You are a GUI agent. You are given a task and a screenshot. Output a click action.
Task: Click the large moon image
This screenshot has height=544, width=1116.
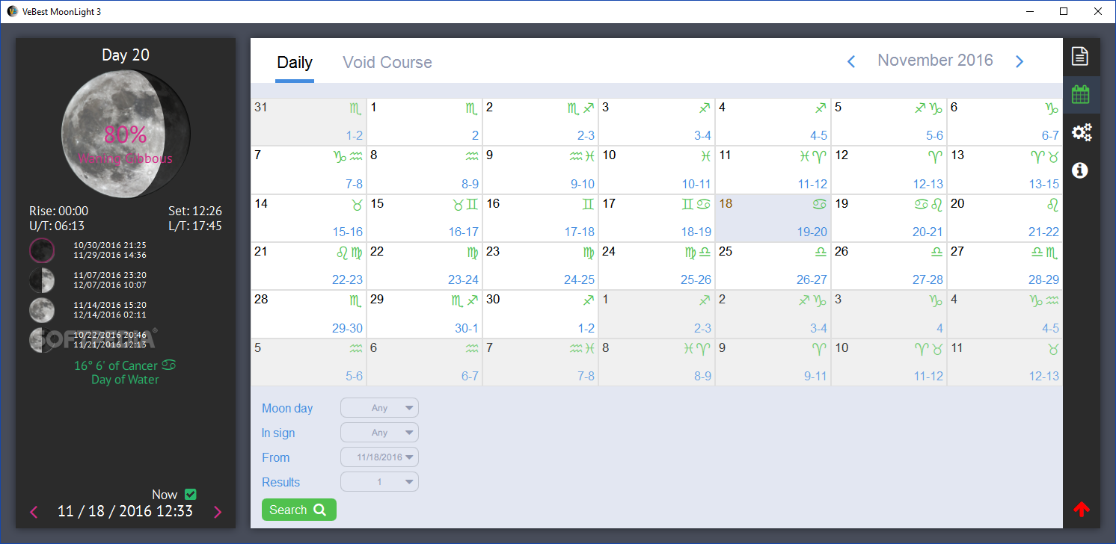pyautogui.click(x=126, y=135)
